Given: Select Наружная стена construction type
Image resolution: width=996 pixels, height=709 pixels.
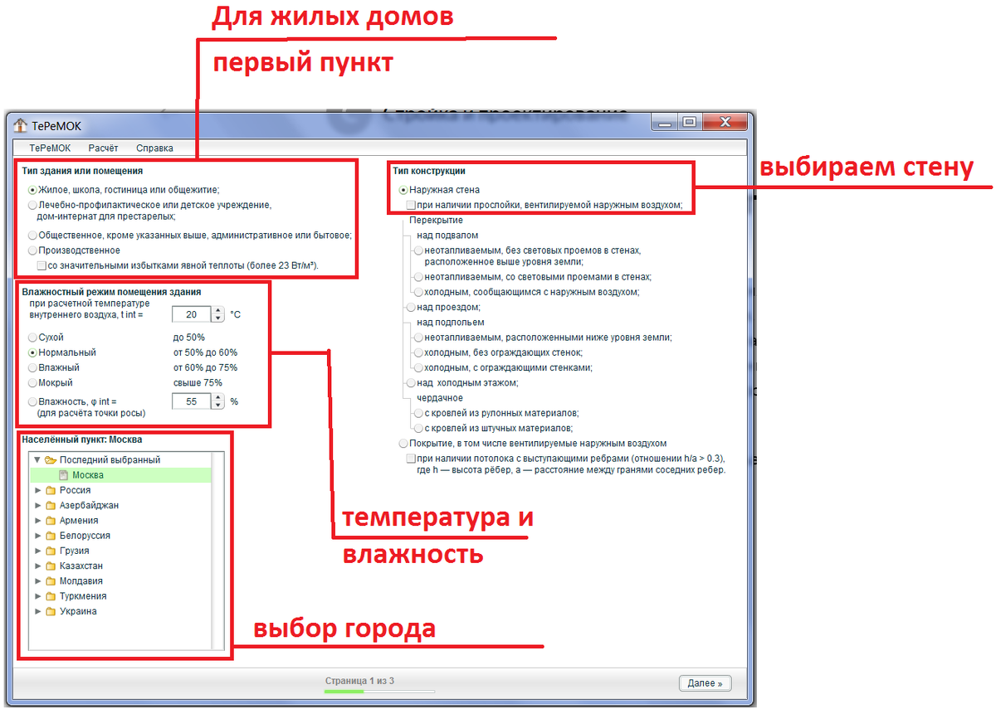Looking at the screenshot, I should (403, 190).
